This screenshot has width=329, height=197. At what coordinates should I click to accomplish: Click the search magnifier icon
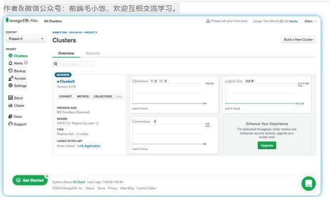click(x=55, y=64)
